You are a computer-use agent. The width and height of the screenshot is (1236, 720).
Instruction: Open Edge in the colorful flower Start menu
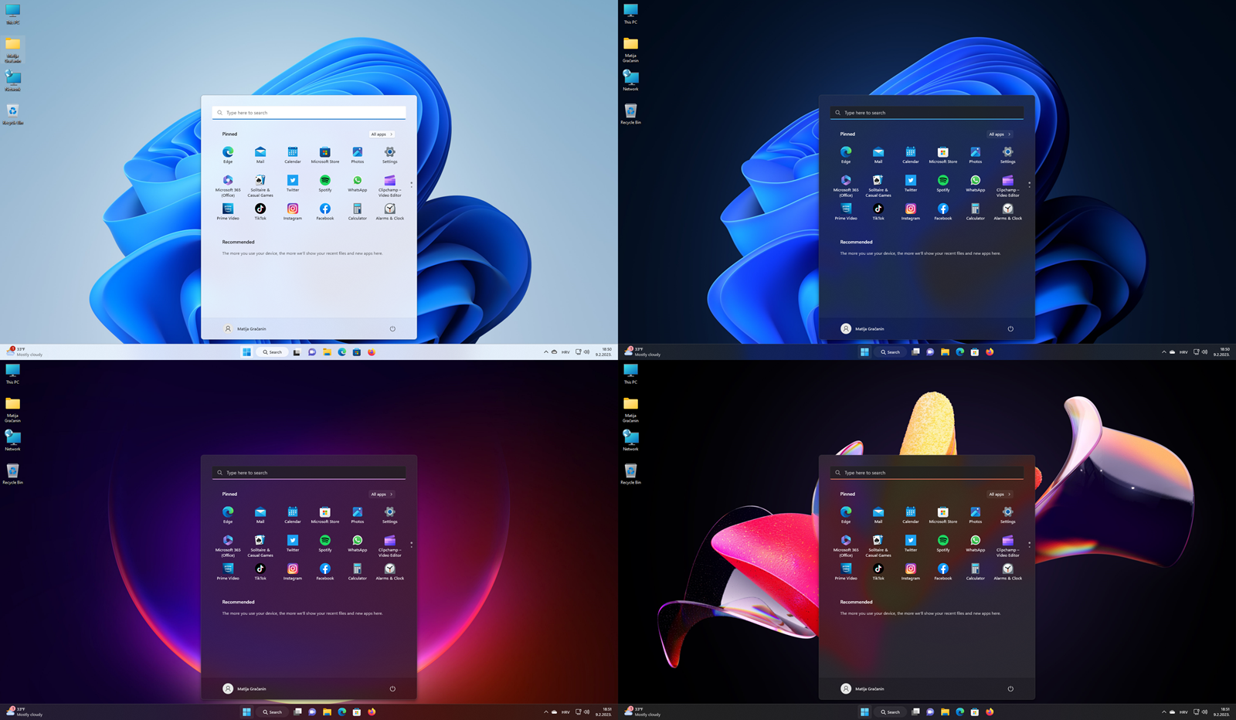tap(846, 515)
